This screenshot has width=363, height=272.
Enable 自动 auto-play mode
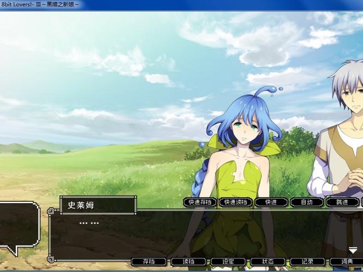click(307, 202)
